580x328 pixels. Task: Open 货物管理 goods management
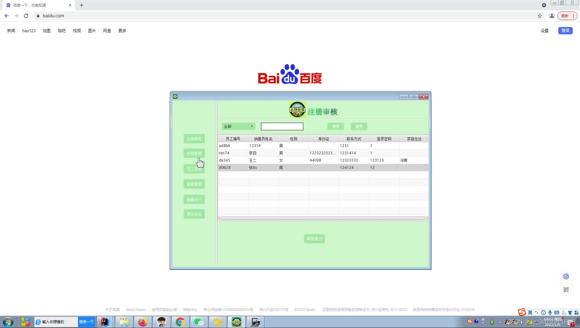click(x=194, y=153)
